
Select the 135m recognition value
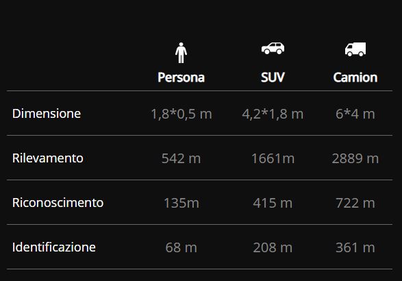pos(181,203)
